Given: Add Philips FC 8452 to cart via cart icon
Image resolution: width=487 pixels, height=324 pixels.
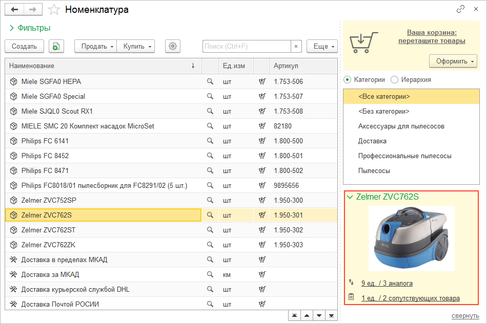Looking at the screenshot, I should tap(262, 156).
